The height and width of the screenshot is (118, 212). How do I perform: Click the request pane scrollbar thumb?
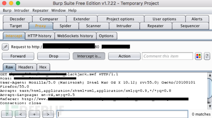[x=210, y=88]
